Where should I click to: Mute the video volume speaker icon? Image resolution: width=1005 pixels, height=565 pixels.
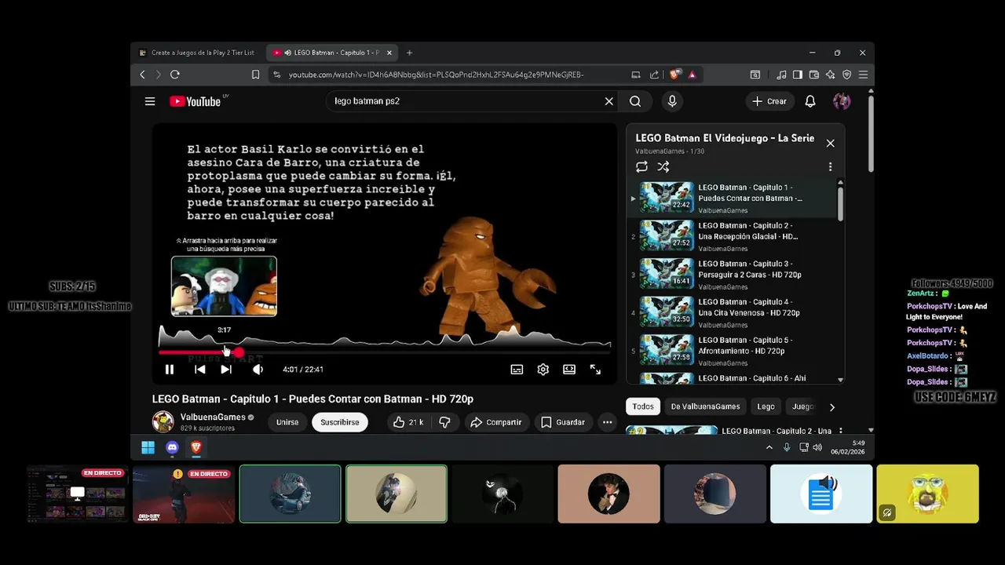coord(258,370)
